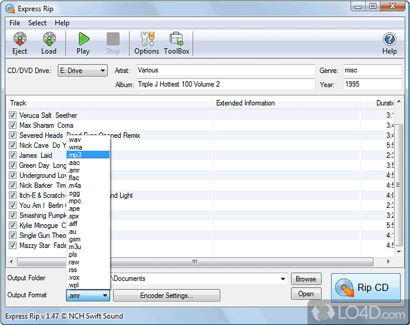Select .au output format
410x325 pixels.
coord(88,231)
